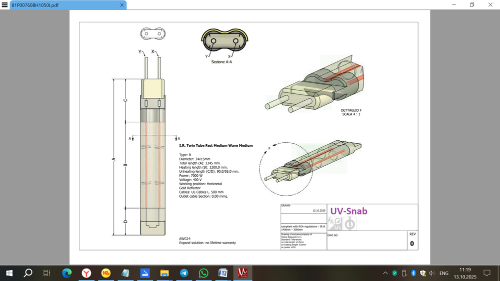Image resolution: width=500 pixels, height=281 pixels.
Task: Open the hamburger menu in the PDF viewer
Action: 5,4
